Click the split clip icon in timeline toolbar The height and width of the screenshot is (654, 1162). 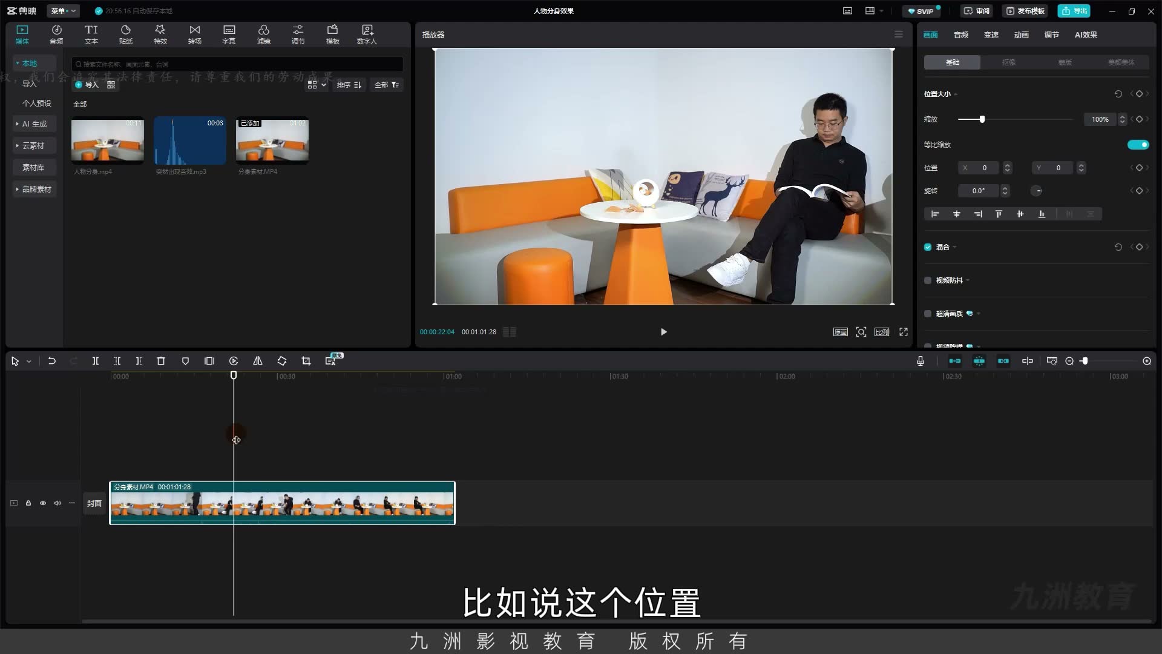click(96, 361)
